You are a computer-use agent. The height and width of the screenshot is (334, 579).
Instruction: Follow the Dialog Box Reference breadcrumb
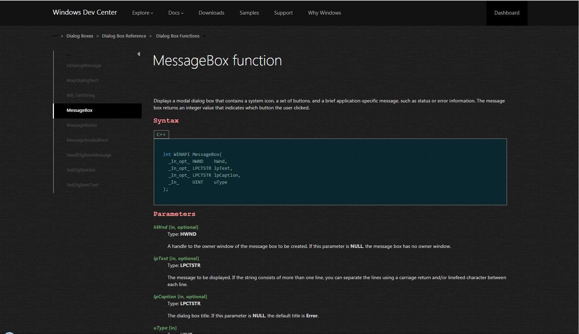(124, 36)
